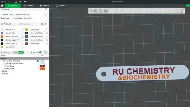Click the compare presets icon beside Advanced
190x107 pixels.
pyautogui.click(x=45, y=52)
